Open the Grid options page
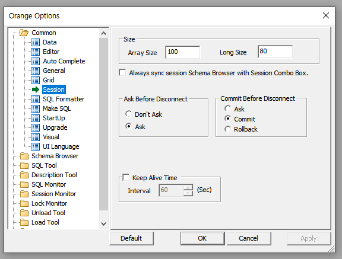342x259 pixels. tap(49, 80)
